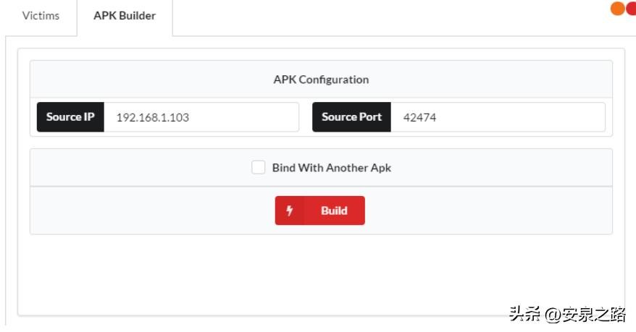Switch to the Victims tab

41,16
